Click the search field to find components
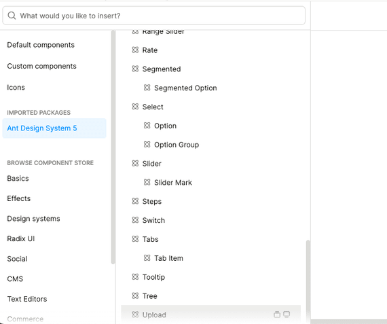Viewport: 387px width, 324px height. click(153, 16)
